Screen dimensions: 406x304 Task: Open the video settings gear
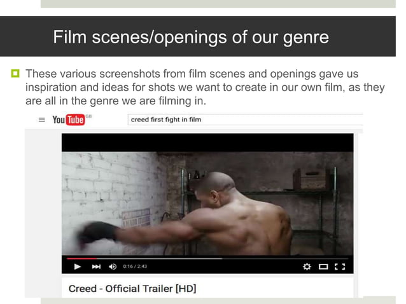click(307, 266)
